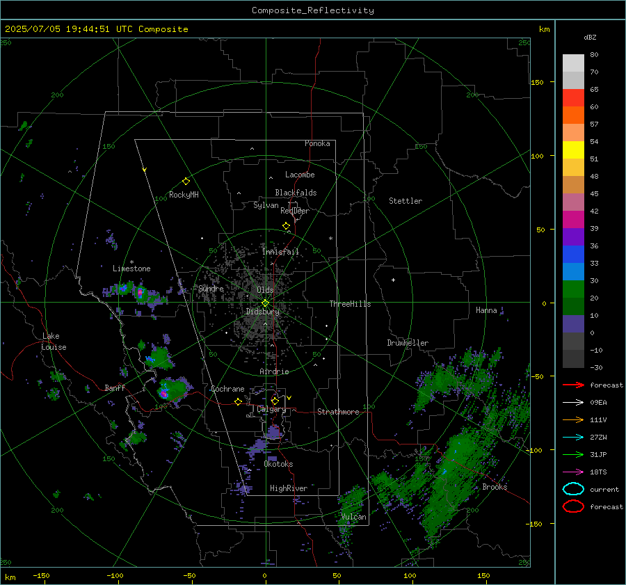Click the Sylvan label
The height and width of the screenshot is (585, 626).
[x=266, y=205]
